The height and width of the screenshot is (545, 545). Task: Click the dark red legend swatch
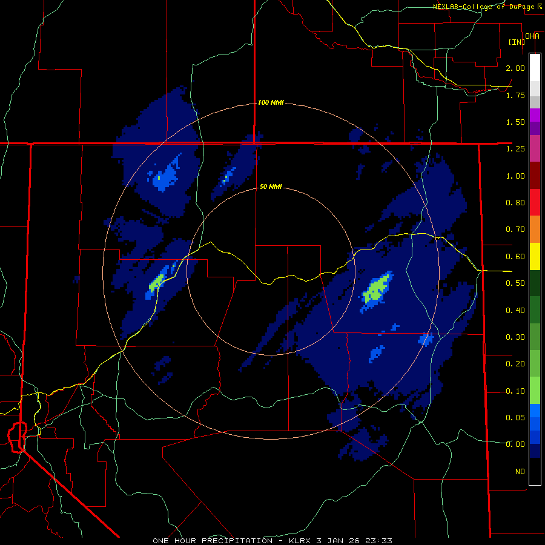pos(535,176)
